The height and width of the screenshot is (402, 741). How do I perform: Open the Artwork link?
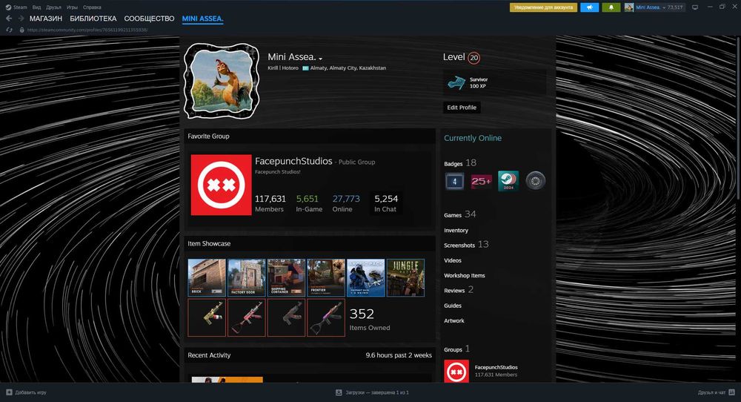coord(454,320)
